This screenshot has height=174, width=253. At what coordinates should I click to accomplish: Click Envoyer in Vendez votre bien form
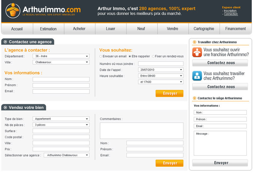169,163
